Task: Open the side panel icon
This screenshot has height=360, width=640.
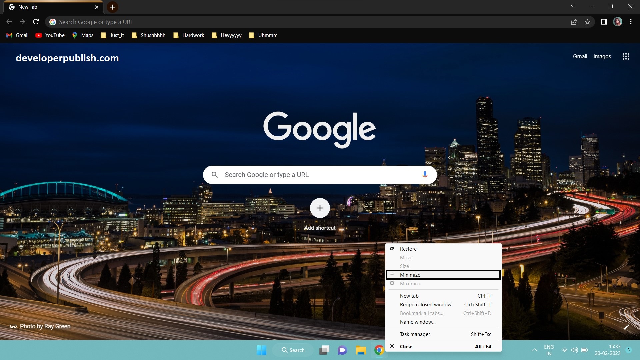Action: pyautogui.click(x=604, y=22)
